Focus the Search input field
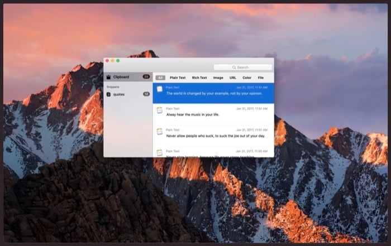391x246 pixels. pyautogui.click(x=246, y=67)
